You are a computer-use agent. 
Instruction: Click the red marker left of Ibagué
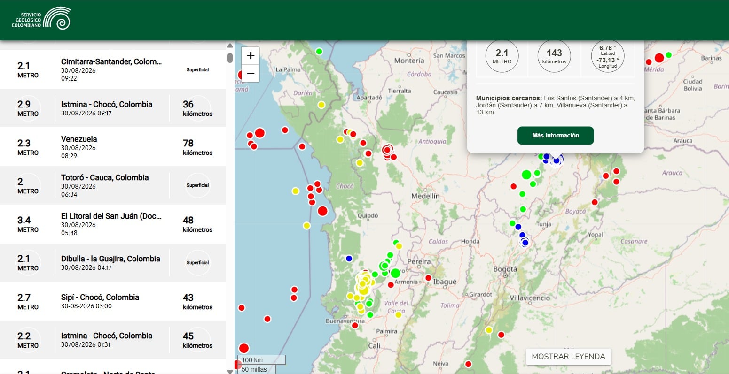coord(428,278)
